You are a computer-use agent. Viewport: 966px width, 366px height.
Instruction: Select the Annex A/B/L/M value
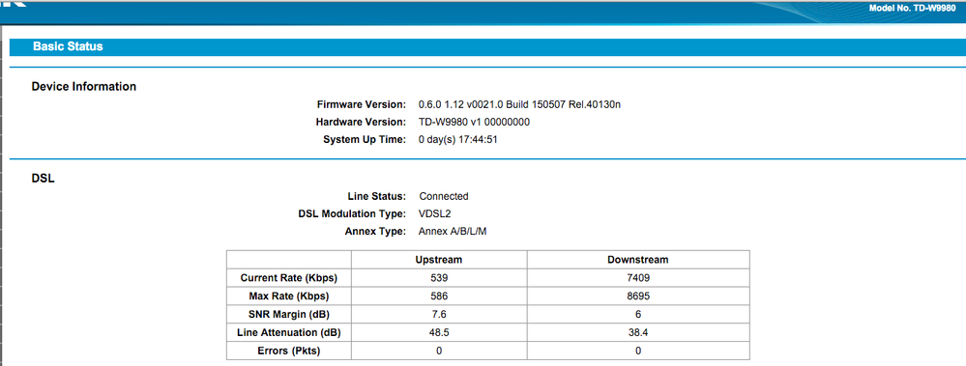[x=454, y=232]
